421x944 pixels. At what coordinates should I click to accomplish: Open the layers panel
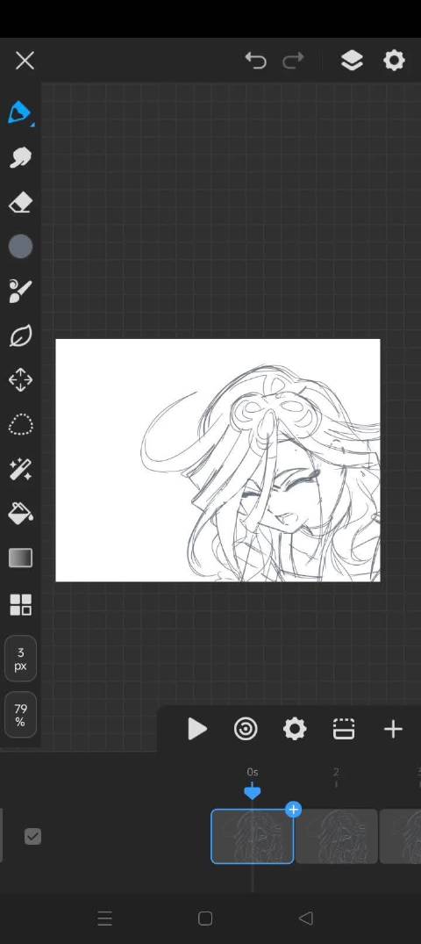352,61
